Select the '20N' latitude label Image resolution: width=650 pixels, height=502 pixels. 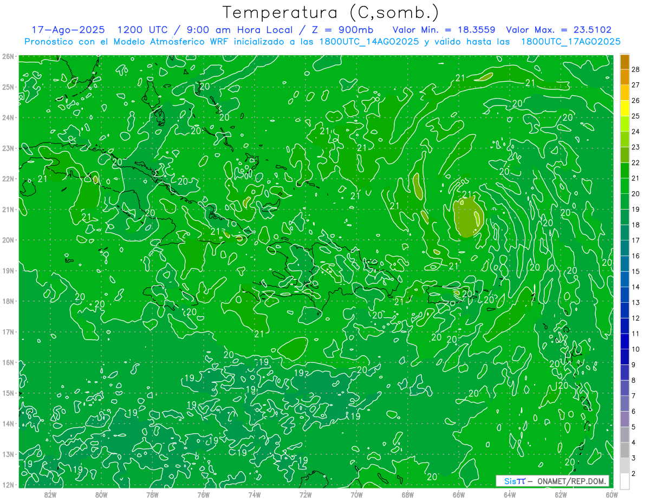click(8, 240)
